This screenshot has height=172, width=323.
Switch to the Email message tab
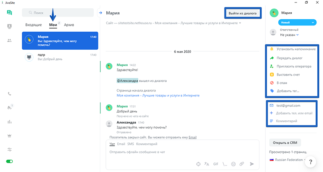point(121,144)
